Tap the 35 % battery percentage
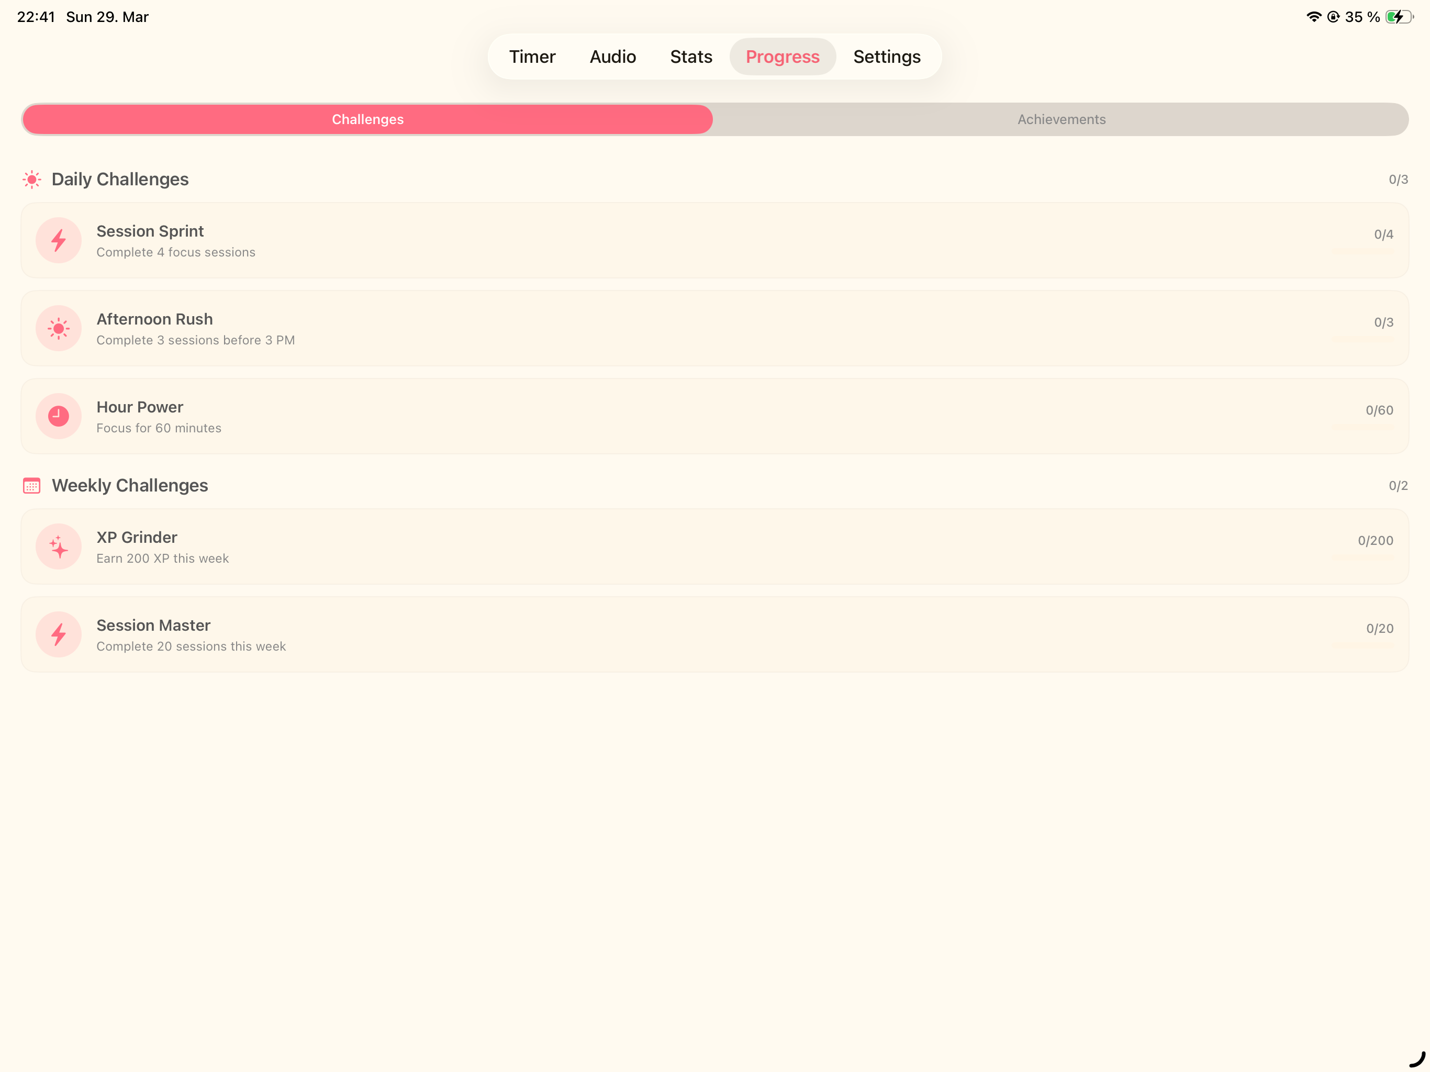The height and width of the screenshot is (1072, 1430). [1362, 17]
